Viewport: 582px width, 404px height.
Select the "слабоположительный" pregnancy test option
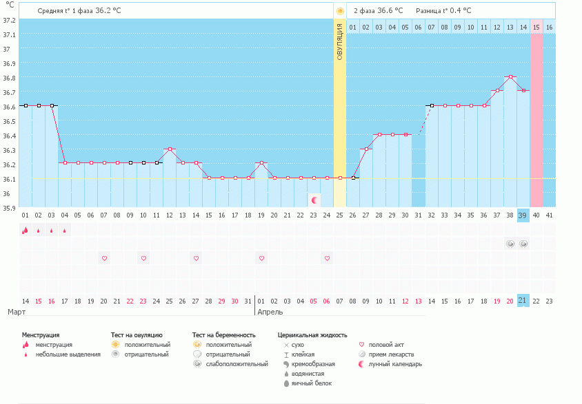(x=197, y=363)
